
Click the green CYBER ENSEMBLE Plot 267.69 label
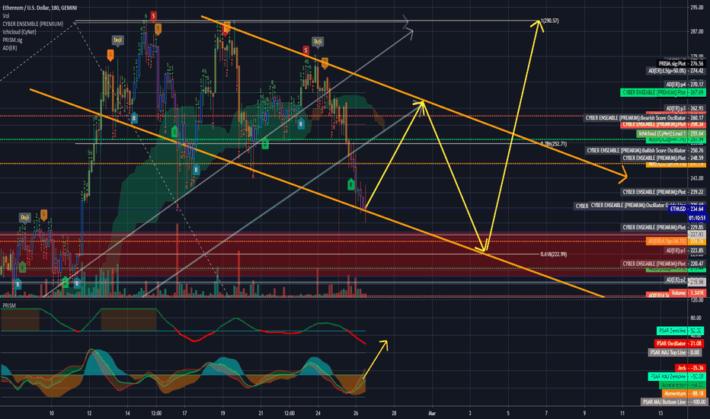click(x=663, y=92)
